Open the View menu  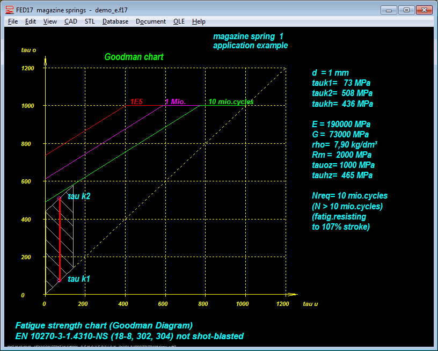point(50,21)
